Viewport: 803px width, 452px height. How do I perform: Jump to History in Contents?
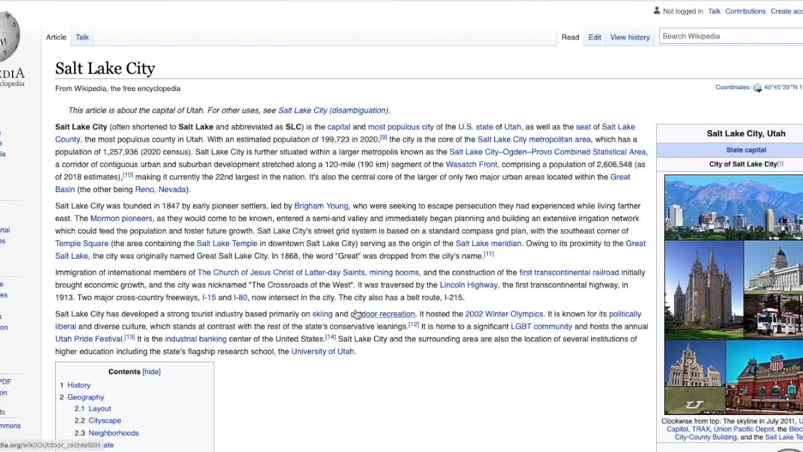pos(78,385)
